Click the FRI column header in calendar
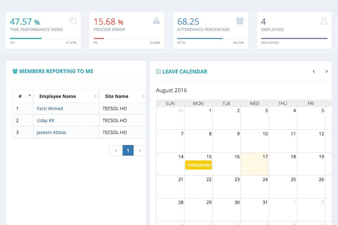This screenshot has width=338, height=225. click(311, 103)
